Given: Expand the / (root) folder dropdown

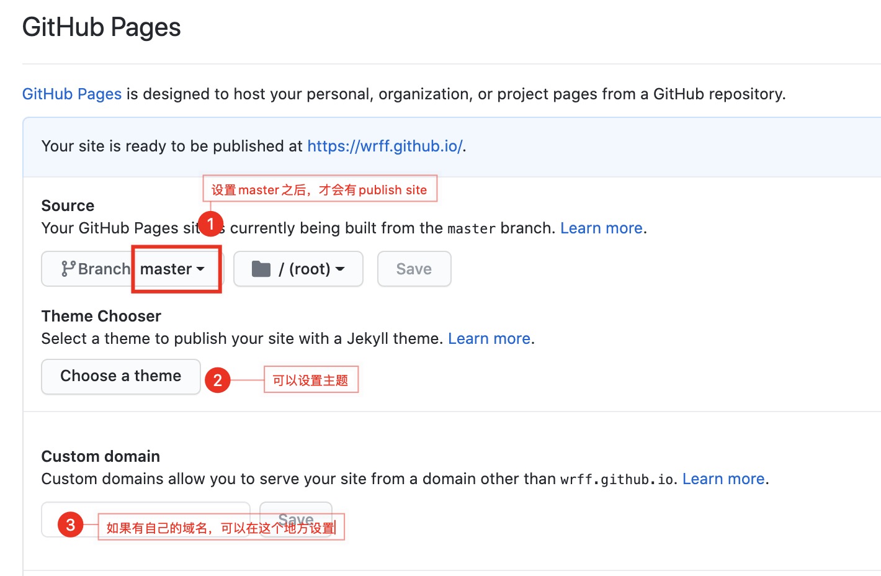Looking at the screenshot, I should (x=298, y=269).
